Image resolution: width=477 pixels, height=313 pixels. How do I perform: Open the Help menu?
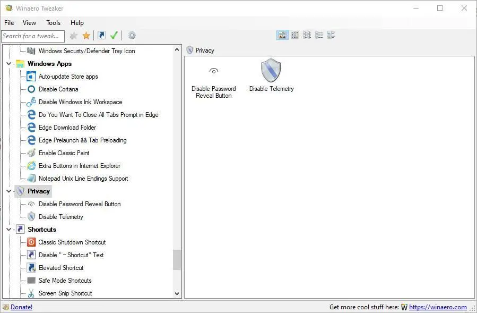[x=77, y=23]
